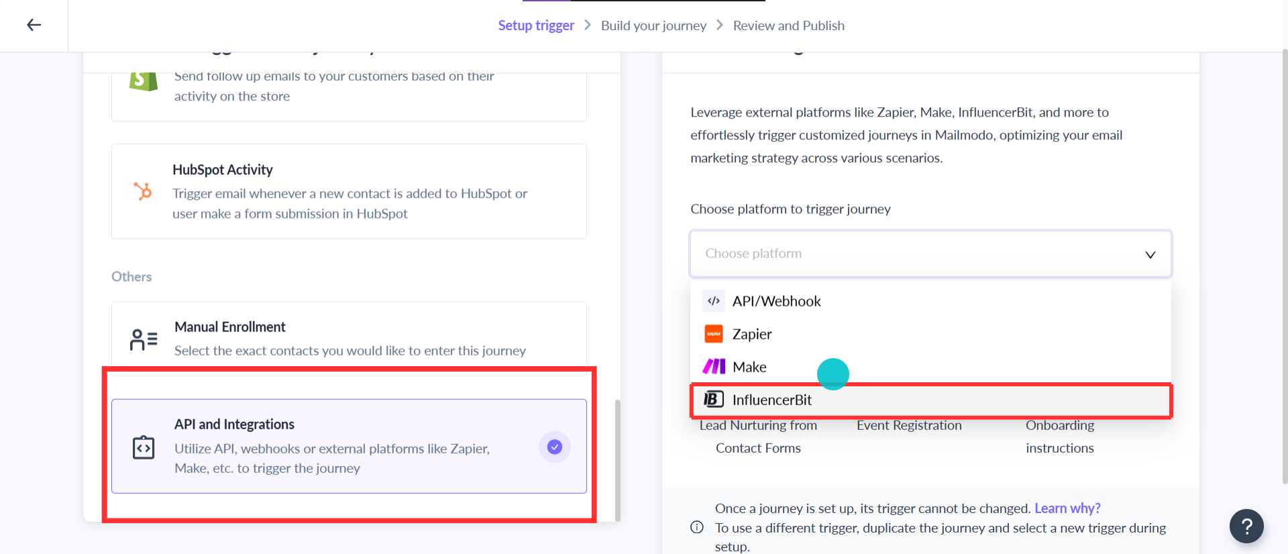Go back using the left arrow
This screenshot has width=1288, height=554.
(34, 25)
